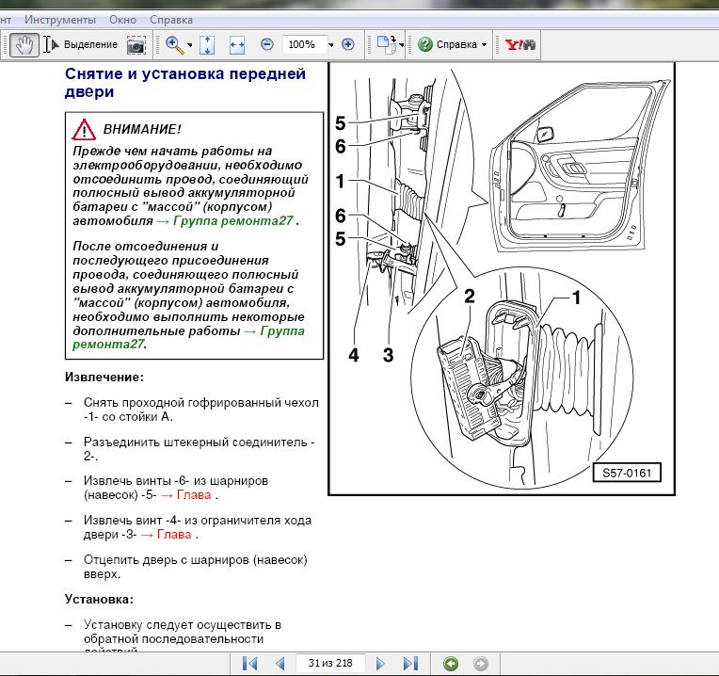
Task: Go to the first page
Action: (x=249, y=663)
